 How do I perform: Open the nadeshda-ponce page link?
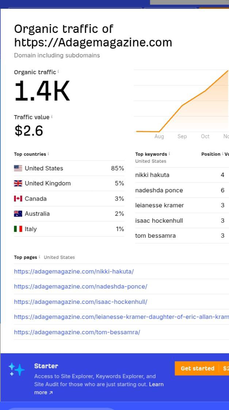click(80, 286)
